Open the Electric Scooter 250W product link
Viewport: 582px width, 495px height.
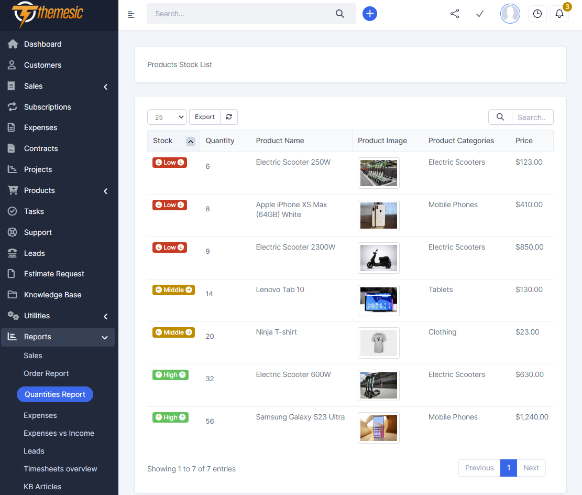pos(293,162)
